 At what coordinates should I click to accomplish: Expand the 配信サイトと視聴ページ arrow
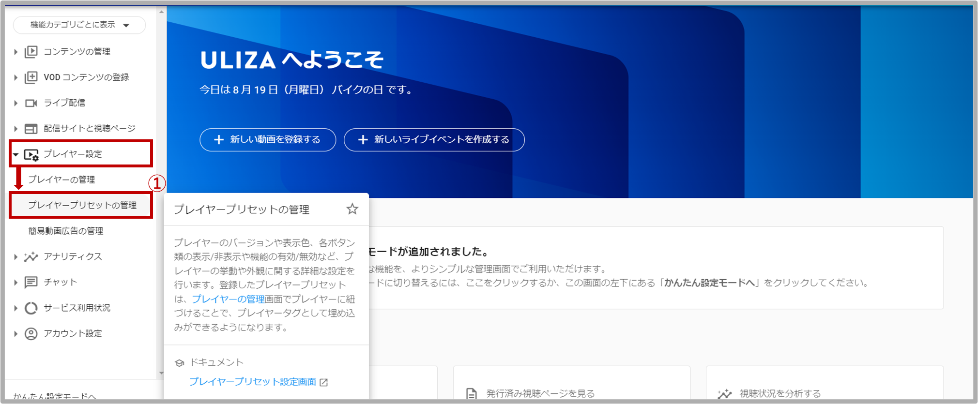click(15, 128)
